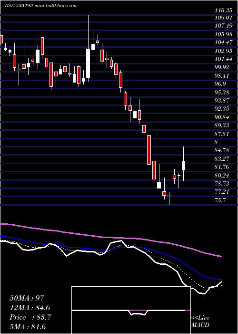
Task: Click the 81.76 price label
Action: pyautogui.click(x=223, y=168)
